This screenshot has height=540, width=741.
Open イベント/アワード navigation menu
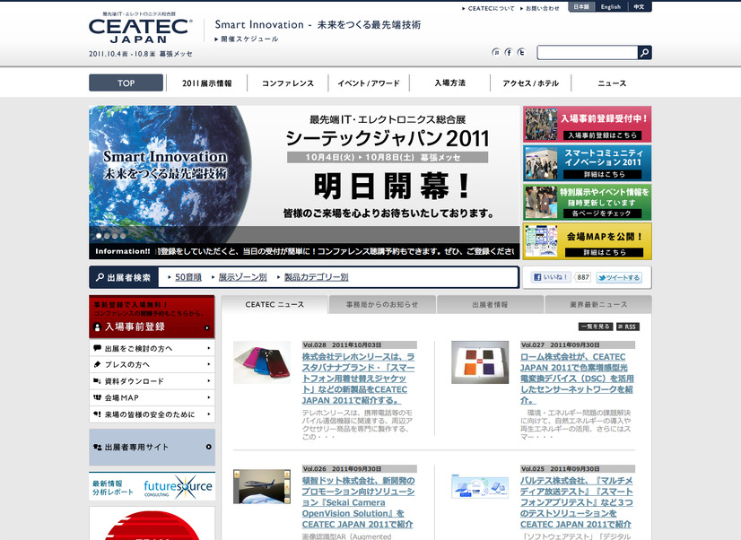(369, 83)
